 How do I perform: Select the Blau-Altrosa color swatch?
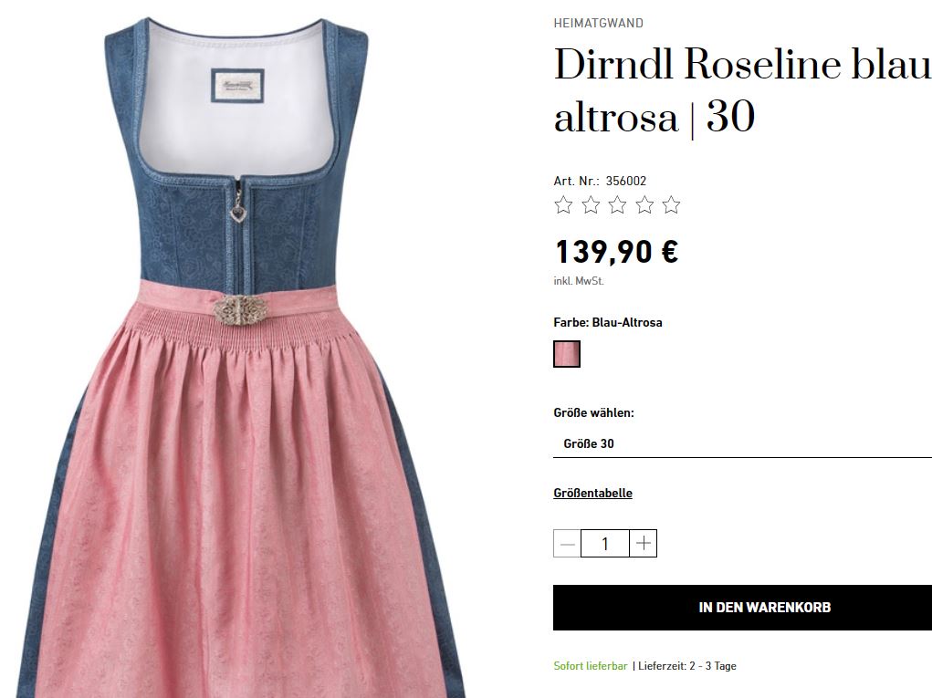click(x=567, y=354)
